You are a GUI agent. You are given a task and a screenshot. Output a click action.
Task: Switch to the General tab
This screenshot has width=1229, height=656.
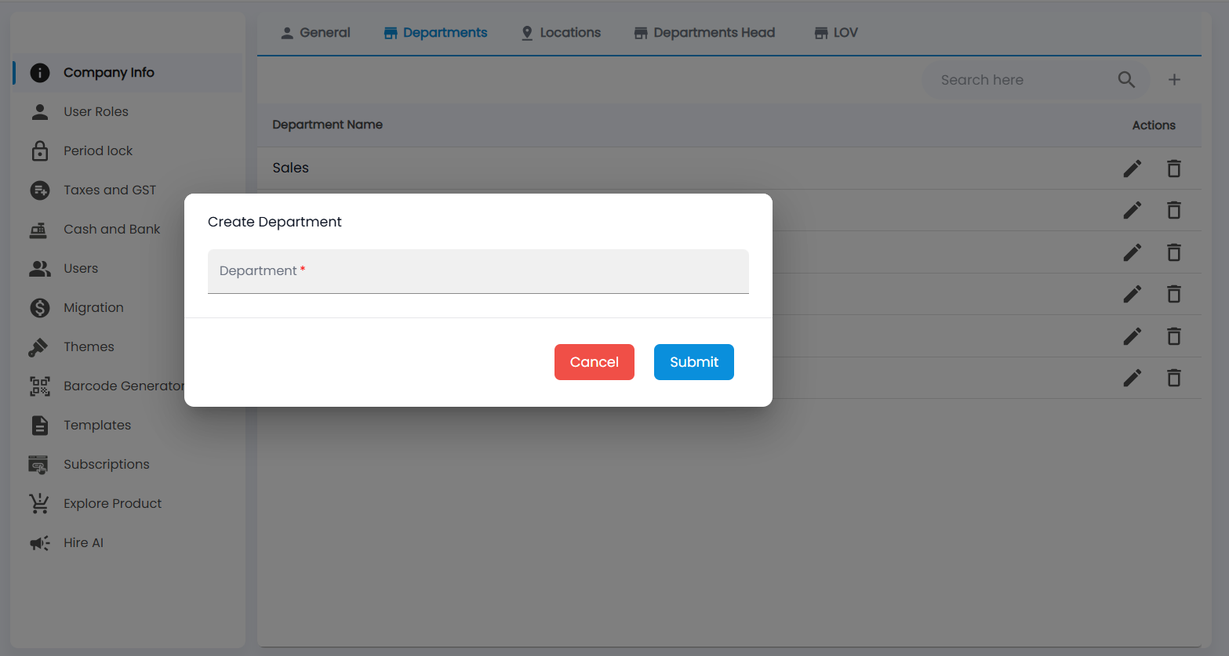tap(315, 33)
